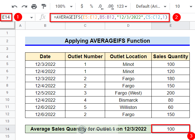This screenshot has height=140, width=195.
Task: Select column D header
Action: pos(128,25)
